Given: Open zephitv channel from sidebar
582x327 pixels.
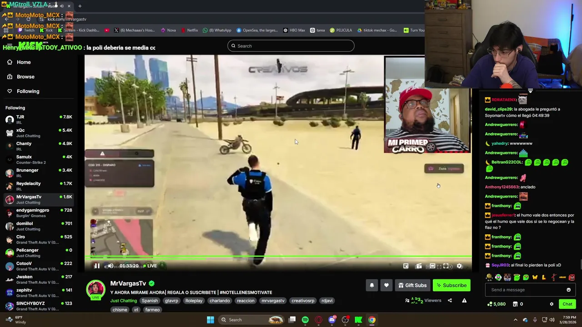Looking at the screenshot, I should [x=39, y=292].
